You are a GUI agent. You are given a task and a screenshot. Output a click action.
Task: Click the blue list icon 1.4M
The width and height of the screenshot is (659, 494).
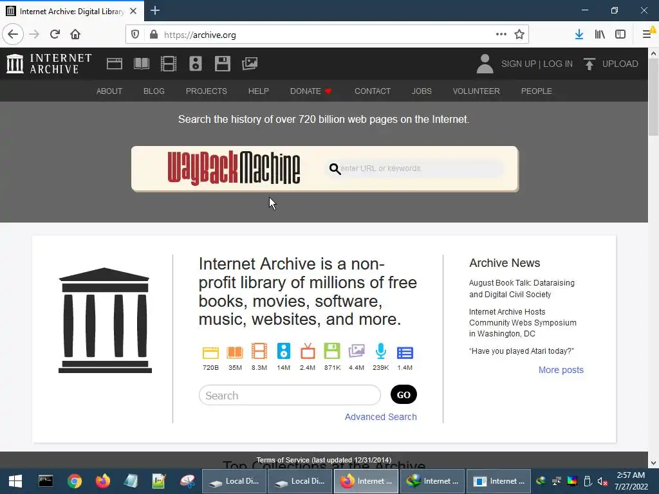(x=405, y=353)
